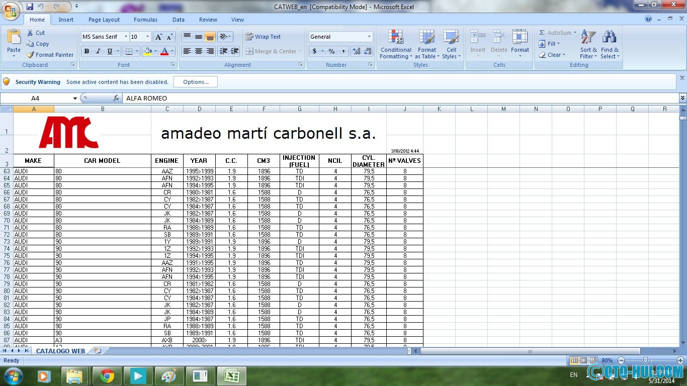Open Find & Select binoculars menu
The width and height of the screenshot is (687, 386).
pos(610,44)
